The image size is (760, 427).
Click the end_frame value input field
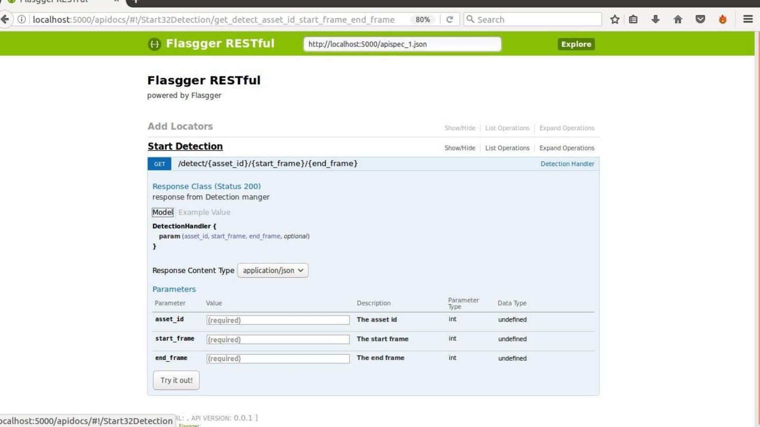(278, 358)
